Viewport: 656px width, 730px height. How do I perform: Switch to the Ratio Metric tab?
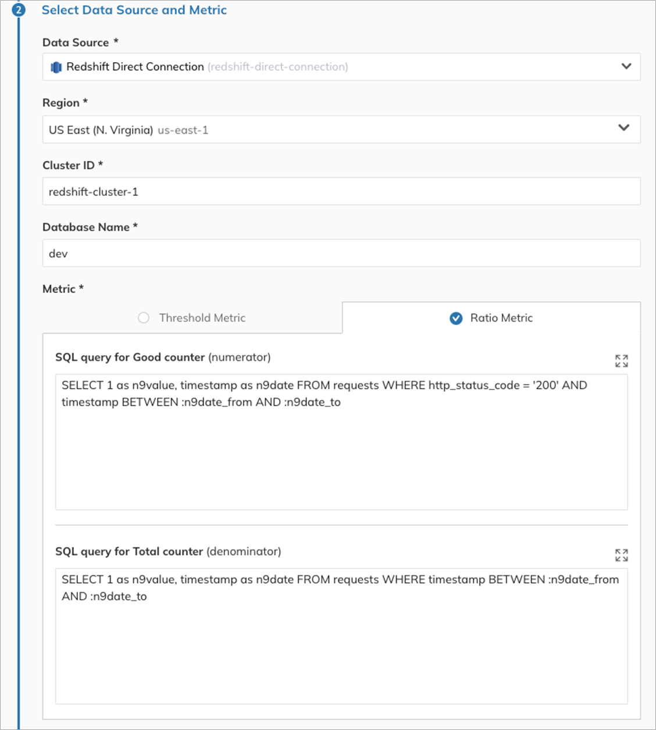pos(491,317)
